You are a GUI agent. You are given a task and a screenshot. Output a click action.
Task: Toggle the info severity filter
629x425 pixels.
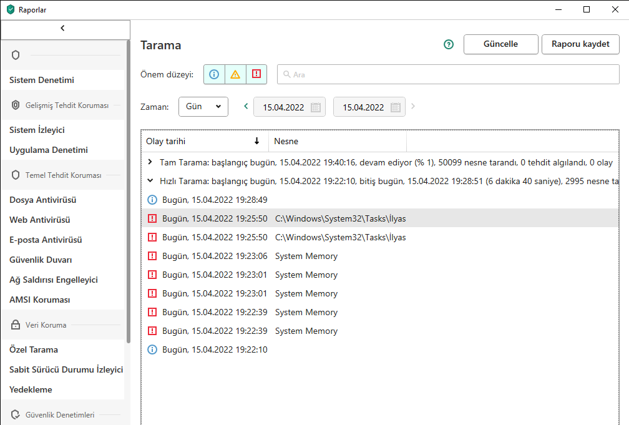[214, 74]
